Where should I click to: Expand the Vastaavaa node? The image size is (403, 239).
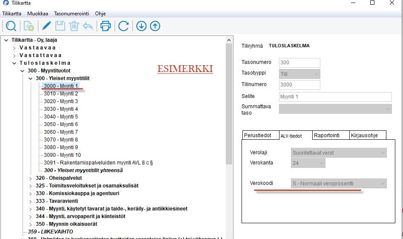click(x=14, y=48)
